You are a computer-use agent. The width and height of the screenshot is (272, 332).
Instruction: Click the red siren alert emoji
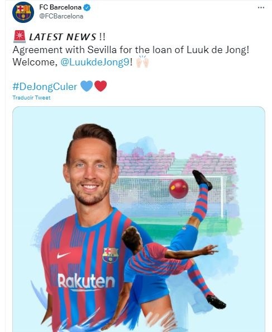pyautogui.click(x=20, y=36)
